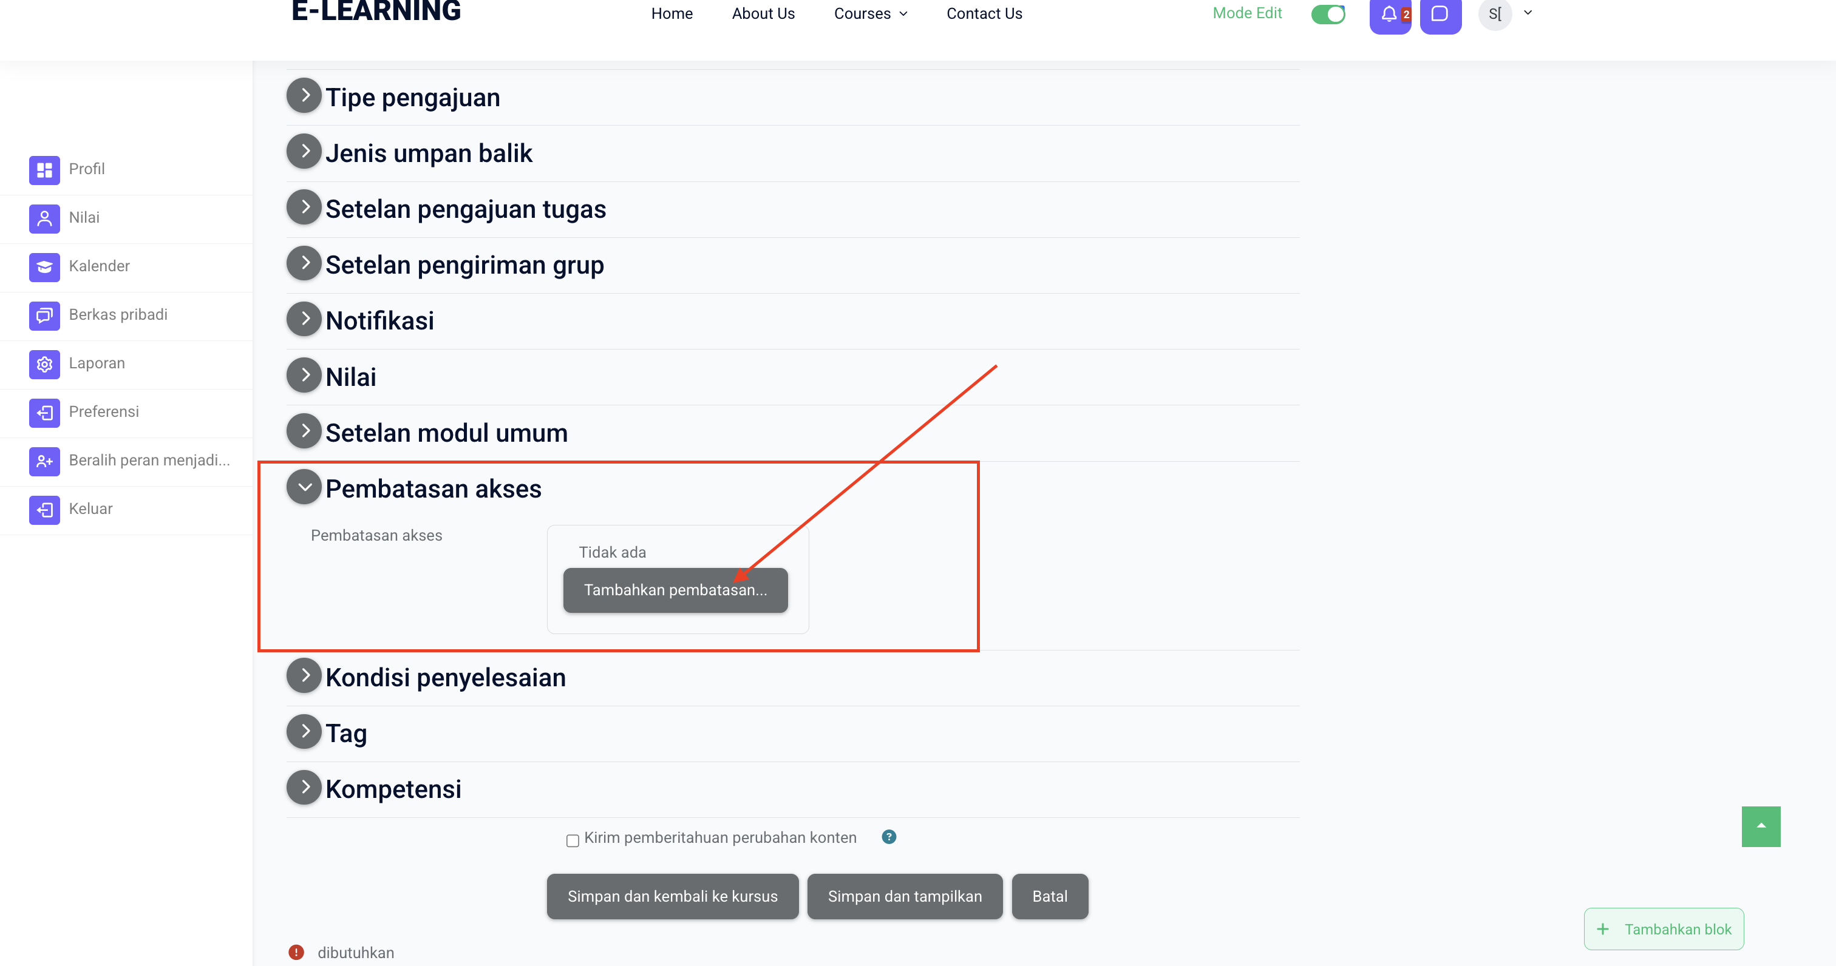
Task: Open the messages chat icon
Action: (1440, 14)
